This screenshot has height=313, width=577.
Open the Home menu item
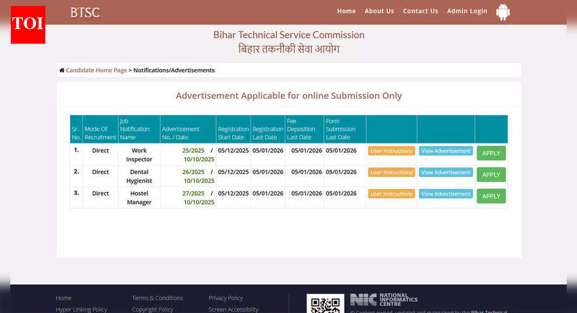pos(346,11)
